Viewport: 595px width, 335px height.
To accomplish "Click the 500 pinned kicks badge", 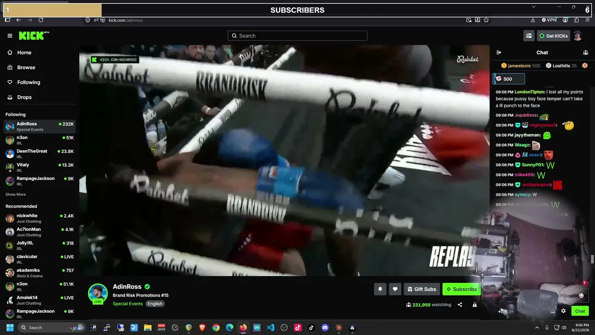I will [x=509, y=79].
